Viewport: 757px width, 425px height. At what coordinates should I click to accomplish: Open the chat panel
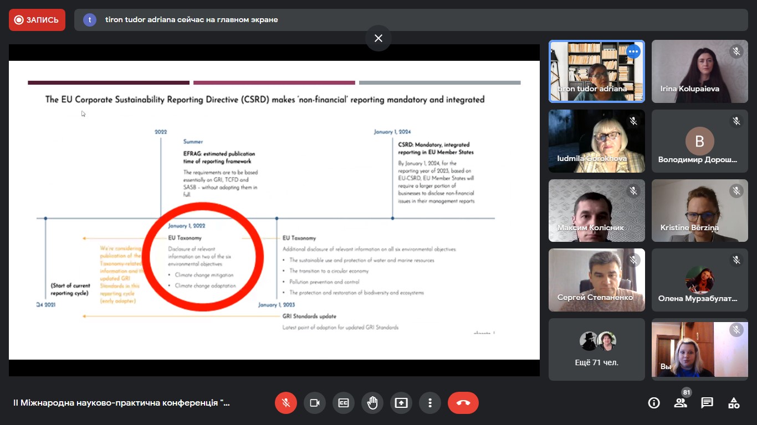click(707, 403)
